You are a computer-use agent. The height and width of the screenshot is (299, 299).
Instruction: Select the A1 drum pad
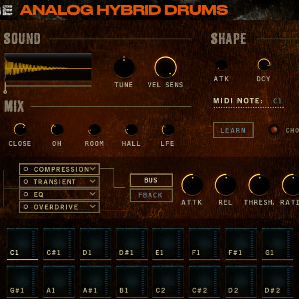tap(59, 282)
